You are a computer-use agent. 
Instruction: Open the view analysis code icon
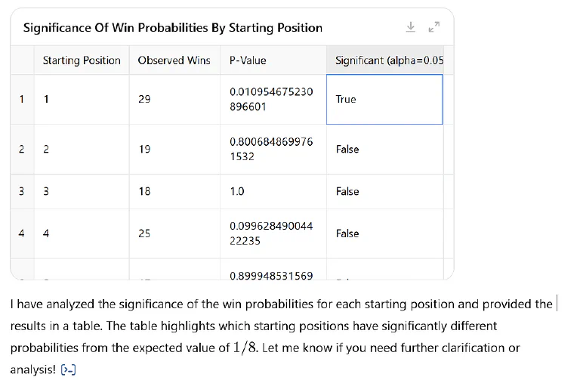(x=69, y=369)
